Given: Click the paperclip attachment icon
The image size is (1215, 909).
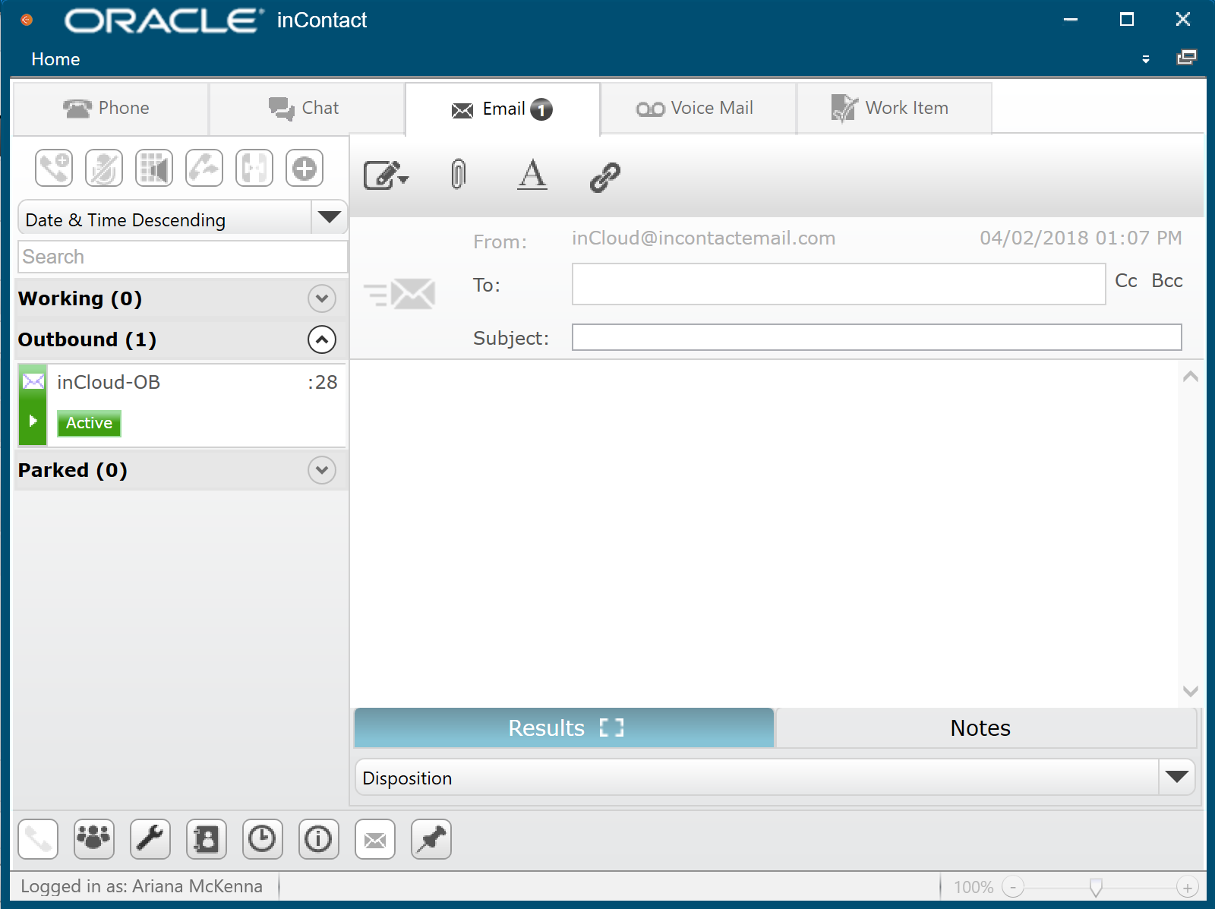Looking at the screenshot, I should tap(458, 174).
